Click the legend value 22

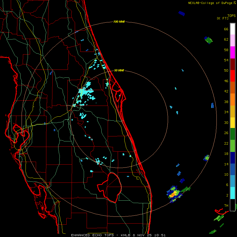point(226,143)
